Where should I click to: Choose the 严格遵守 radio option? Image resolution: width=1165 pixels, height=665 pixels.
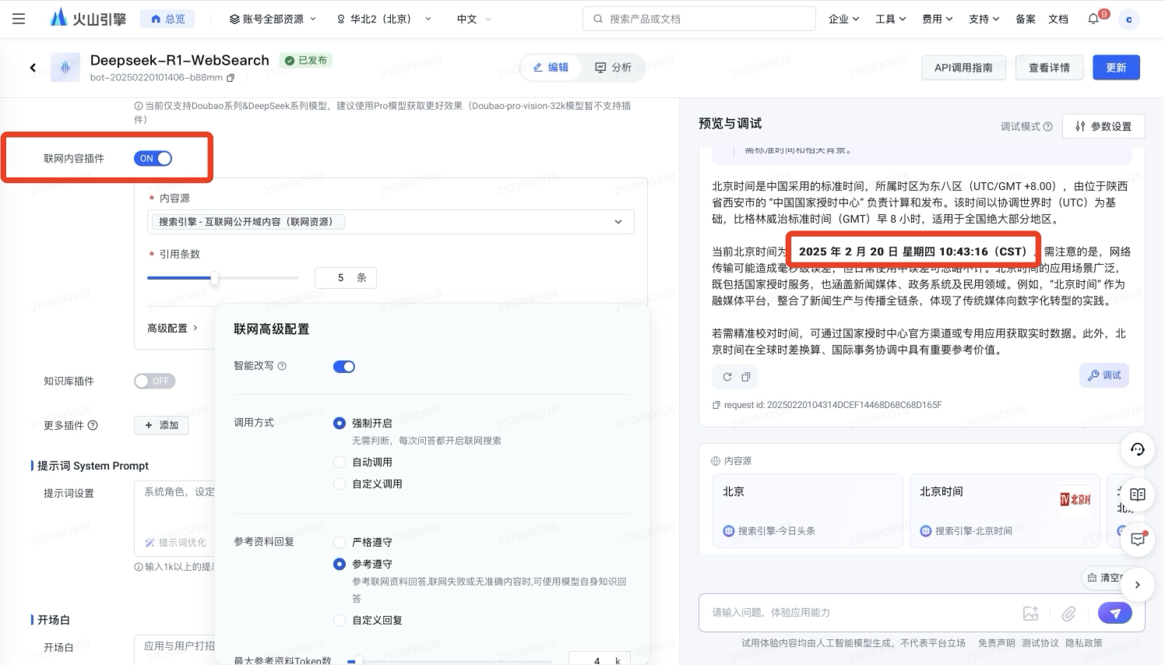340,542
